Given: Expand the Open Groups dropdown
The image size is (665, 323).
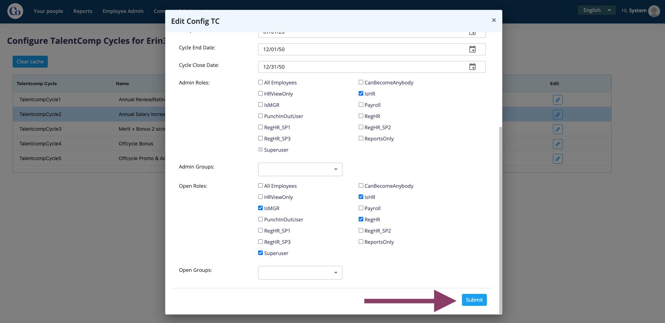Looking at the screenshot, I should coord(300,273).
